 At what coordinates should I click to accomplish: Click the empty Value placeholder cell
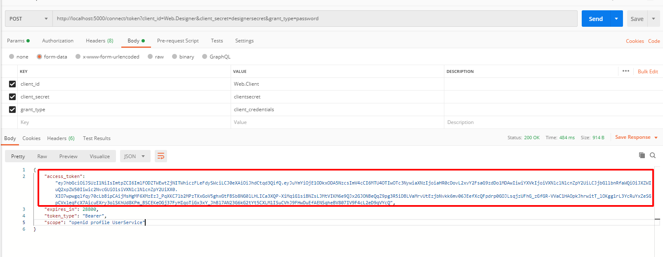pyautogui.click(x=337, y=122)
